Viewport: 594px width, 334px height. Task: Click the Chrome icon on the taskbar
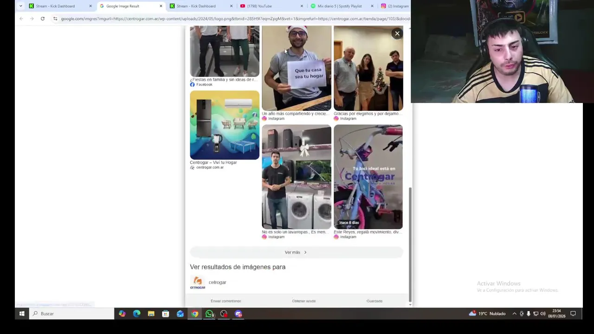coord(195,314)
